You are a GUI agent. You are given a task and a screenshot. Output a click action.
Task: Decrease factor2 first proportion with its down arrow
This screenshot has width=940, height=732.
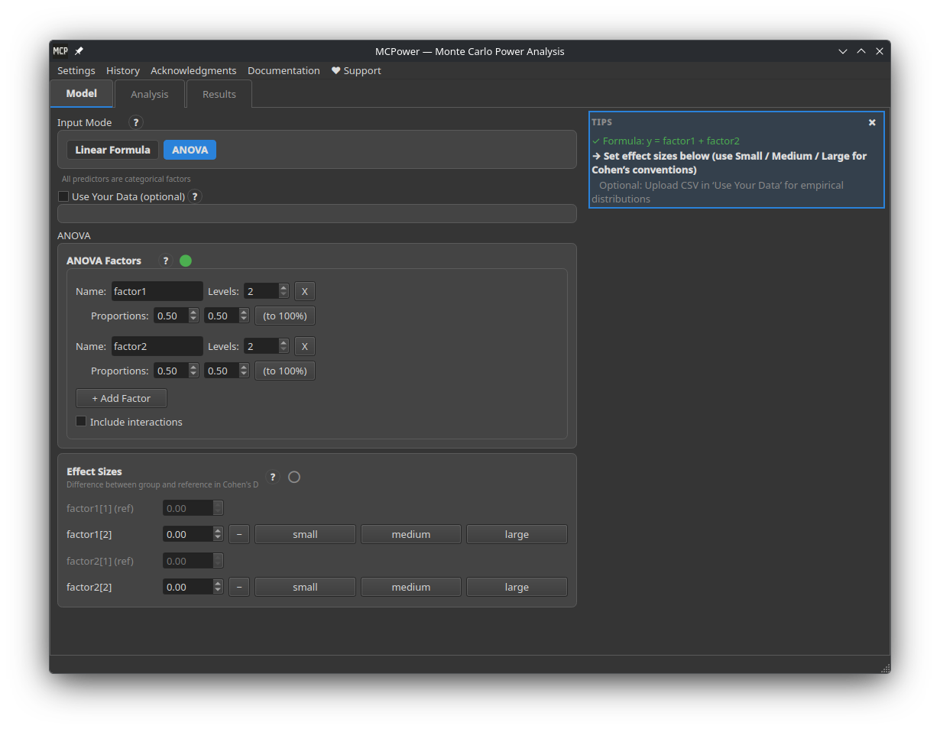(x=193, y=374)
